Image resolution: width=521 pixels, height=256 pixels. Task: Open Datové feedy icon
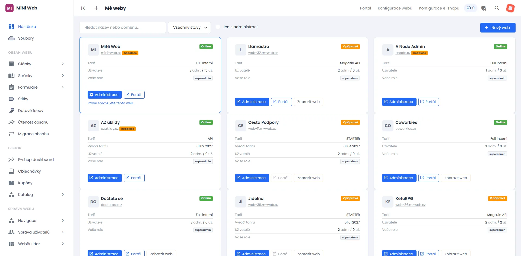click(11, 111)
